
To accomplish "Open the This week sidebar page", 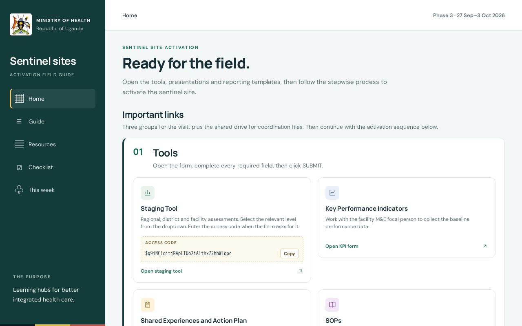I will tap(53, 190).
